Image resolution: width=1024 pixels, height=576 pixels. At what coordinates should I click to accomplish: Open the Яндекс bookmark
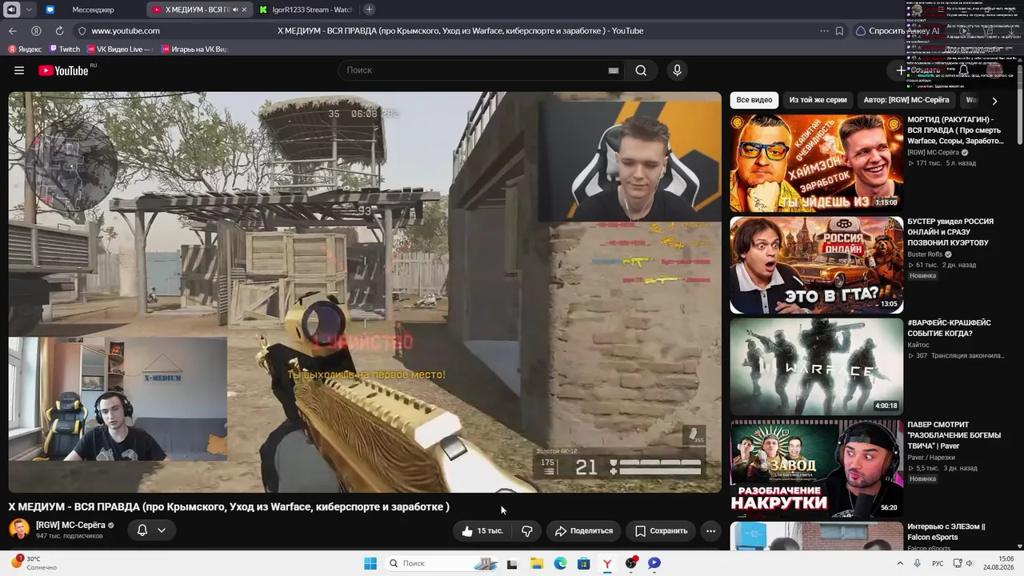tap(26, 50)
